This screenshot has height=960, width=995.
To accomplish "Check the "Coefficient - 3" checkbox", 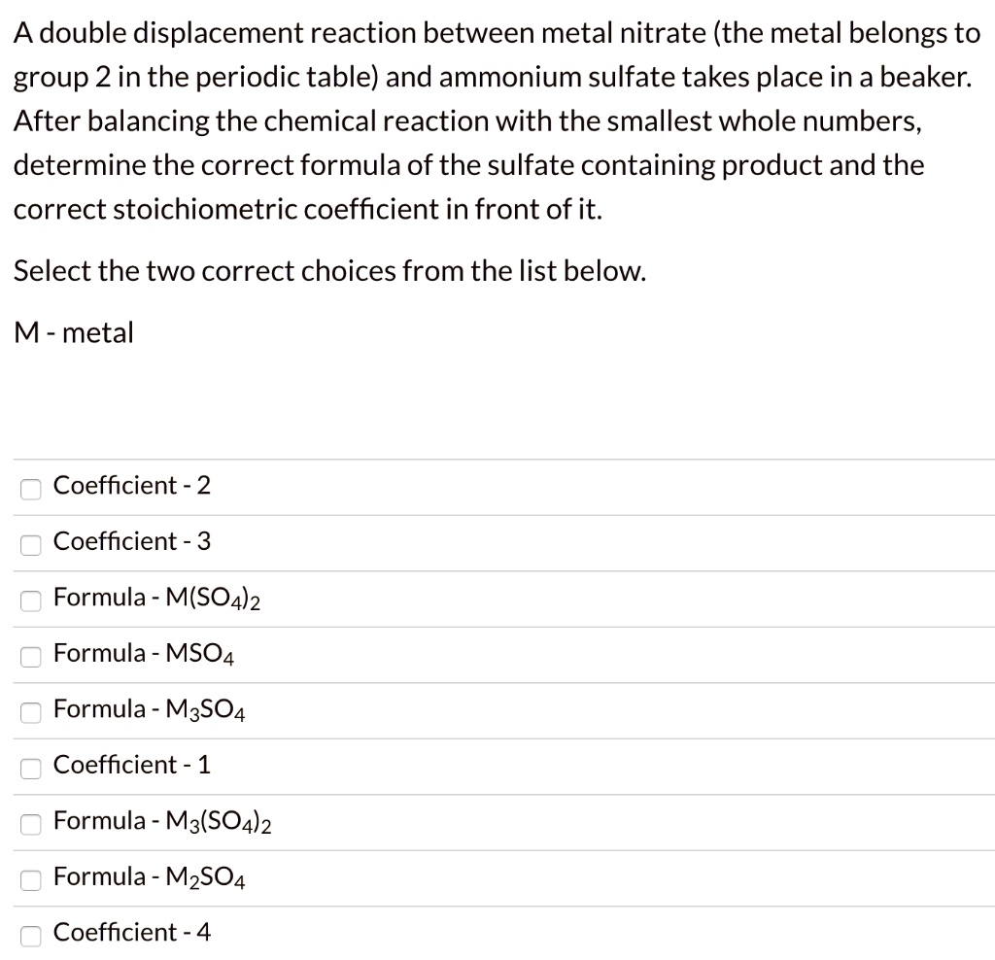I will 30,545.
